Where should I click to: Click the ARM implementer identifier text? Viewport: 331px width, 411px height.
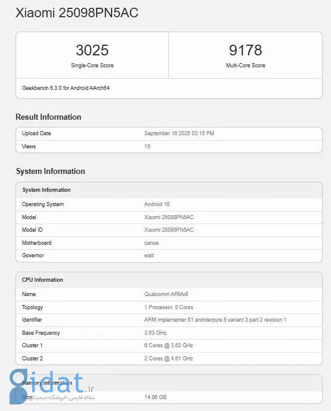click(x=215, y=320)
